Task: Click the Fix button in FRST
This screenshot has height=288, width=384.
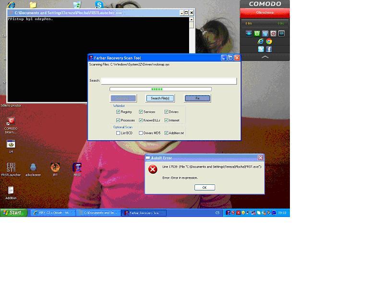Action: (197, 98)
